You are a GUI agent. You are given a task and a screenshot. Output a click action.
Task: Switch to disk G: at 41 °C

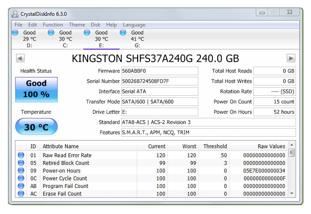pyautogui.click(x=137, y=39)
